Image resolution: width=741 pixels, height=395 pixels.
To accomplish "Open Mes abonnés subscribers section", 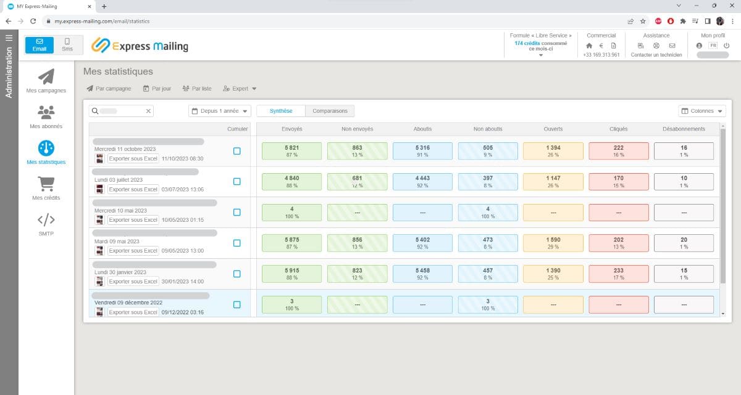I will pos(46,116).
